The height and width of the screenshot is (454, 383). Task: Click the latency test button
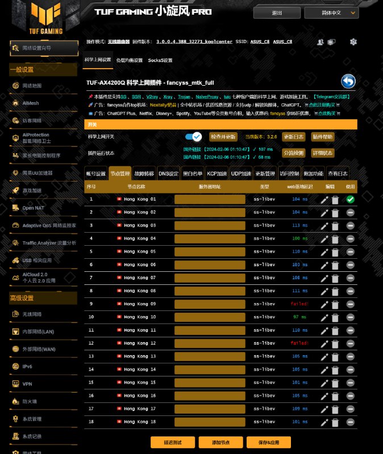[173, 443]
